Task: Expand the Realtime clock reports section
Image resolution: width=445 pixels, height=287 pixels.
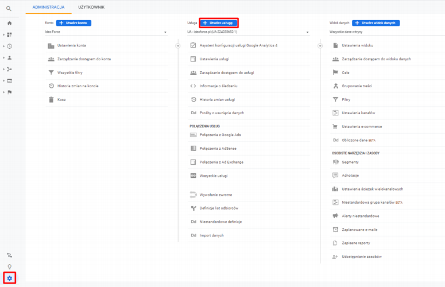Action: (x=9, y=46)
